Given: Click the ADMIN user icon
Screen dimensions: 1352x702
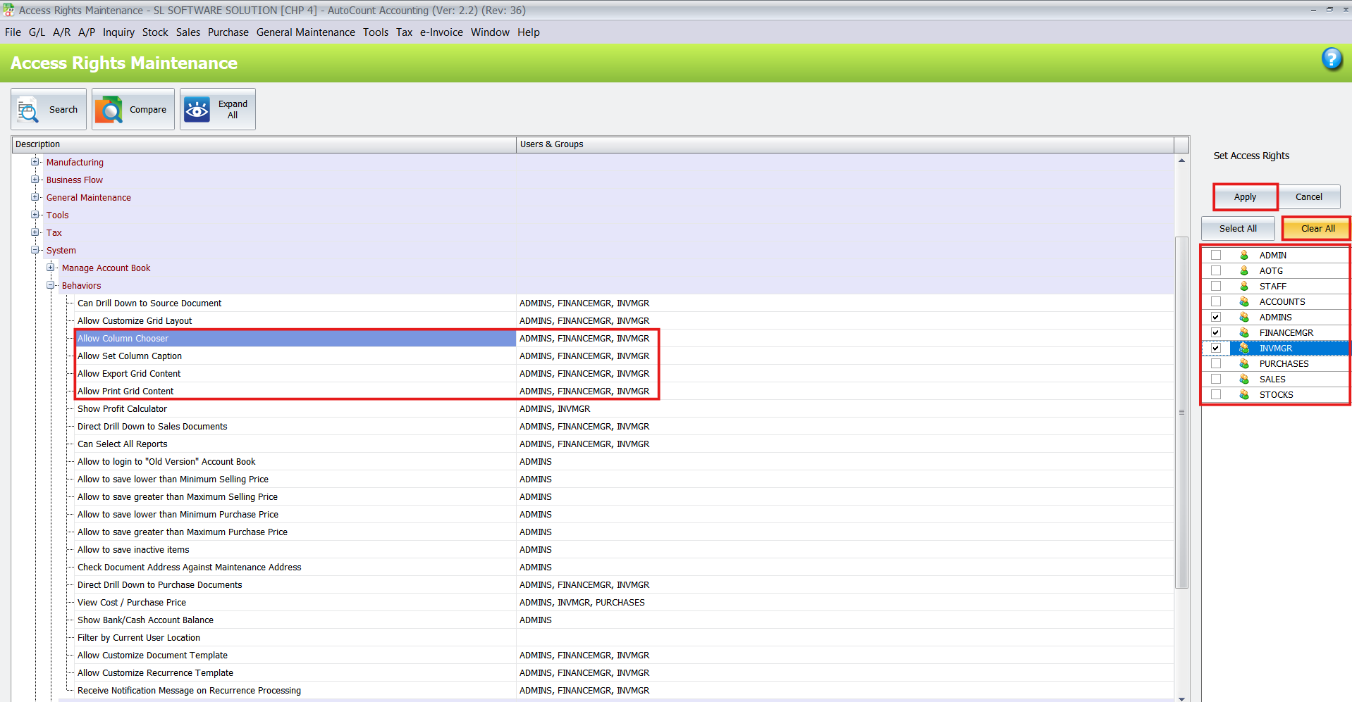Looking at the screenshot, I should (x=1244, y=256).
